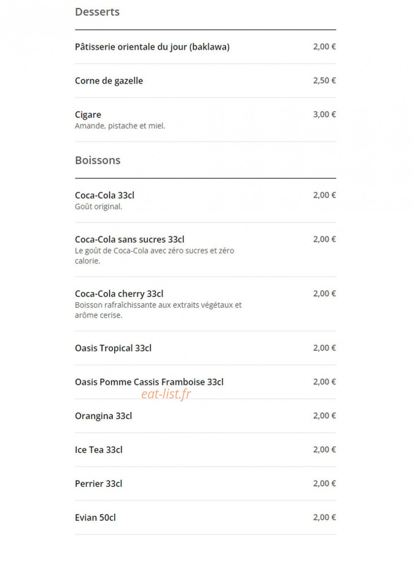Select Coca-Cola 33cl drink

coord(205,200)
